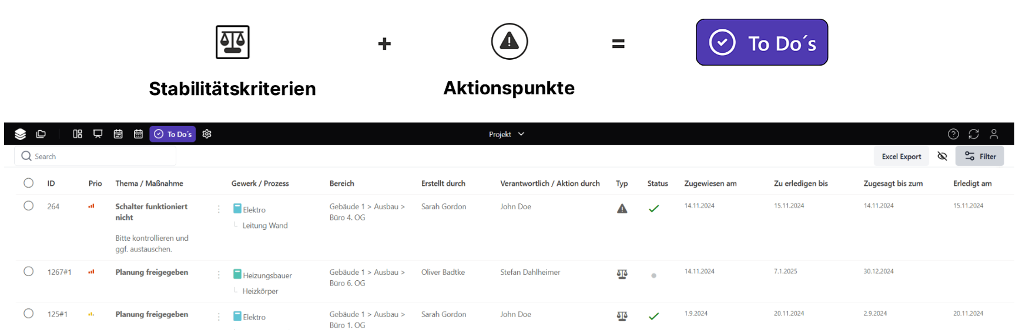The image size is (1019, 330).
Task: Click the refresh sync icon
Action: (974, 134)
